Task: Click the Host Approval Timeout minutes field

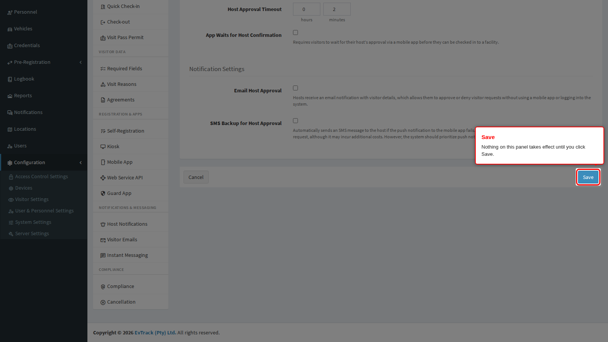Action: tap(337, 9)
